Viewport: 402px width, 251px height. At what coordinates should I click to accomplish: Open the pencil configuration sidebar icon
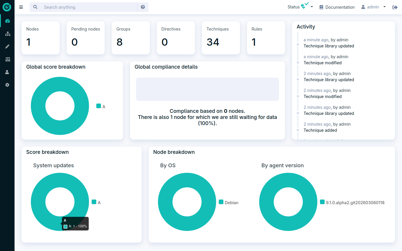pos(8,47)
